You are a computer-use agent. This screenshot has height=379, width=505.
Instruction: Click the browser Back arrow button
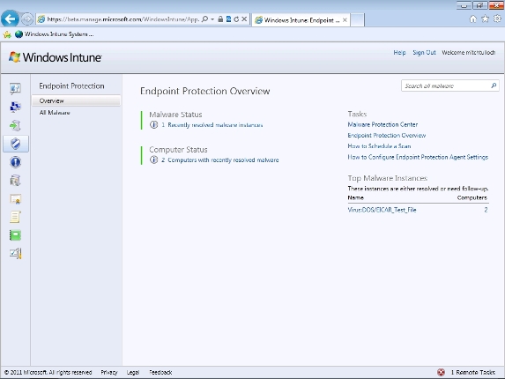[10, 19]
